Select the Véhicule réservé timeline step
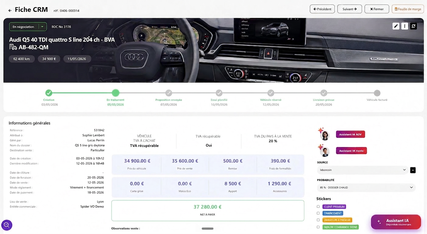 pos(271,93)
